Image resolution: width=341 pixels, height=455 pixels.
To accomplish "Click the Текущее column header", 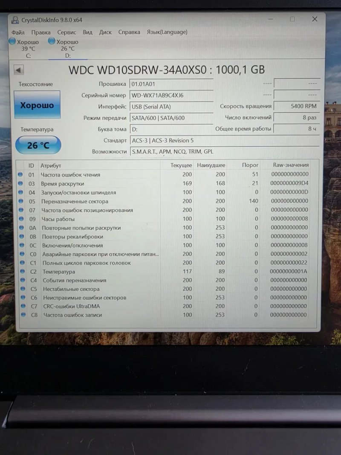I will coord(177,165).
